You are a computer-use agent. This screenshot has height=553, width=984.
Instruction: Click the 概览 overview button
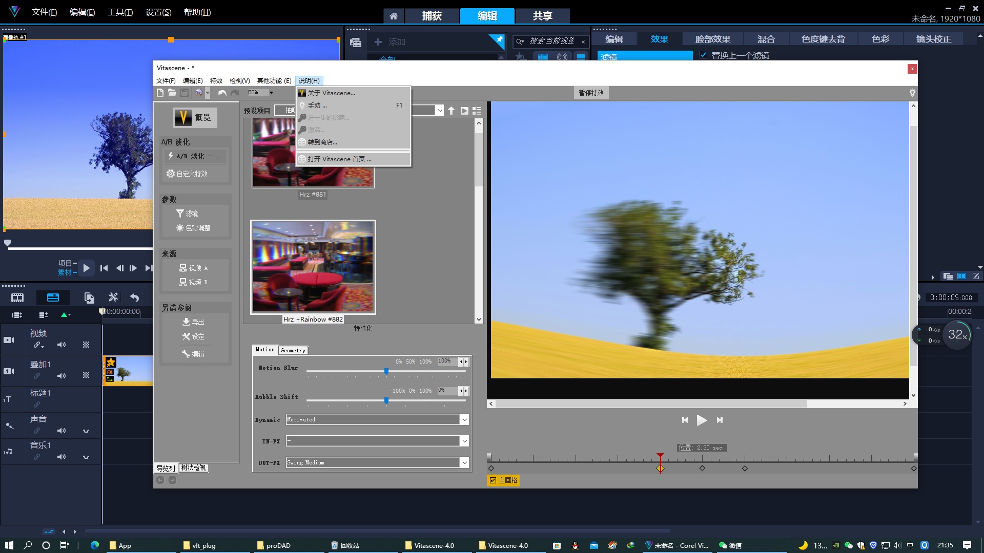[x=195, y=118]
